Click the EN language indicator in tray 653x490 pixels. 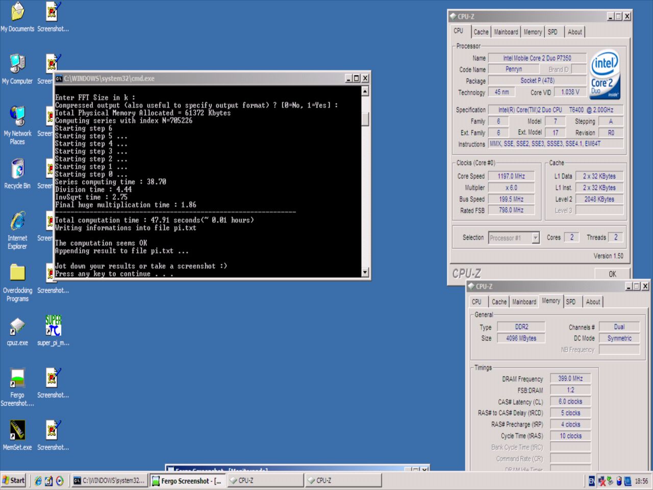click(592, 481)
